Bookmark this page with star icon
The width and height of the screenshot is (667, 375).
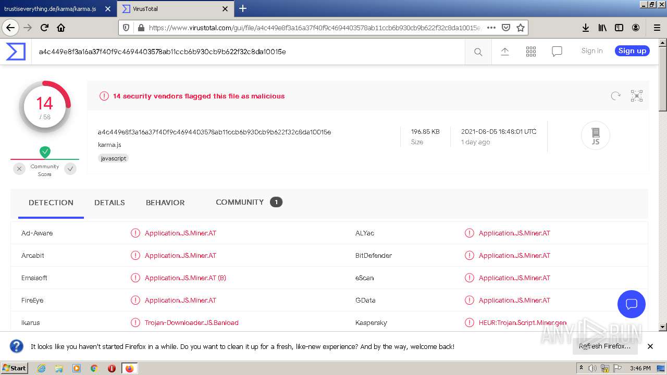tap(520, 28)
